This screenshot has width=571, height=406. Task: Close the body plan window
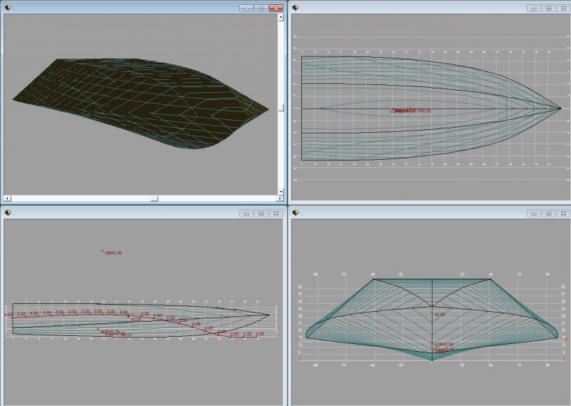click(x=564, y=213)
